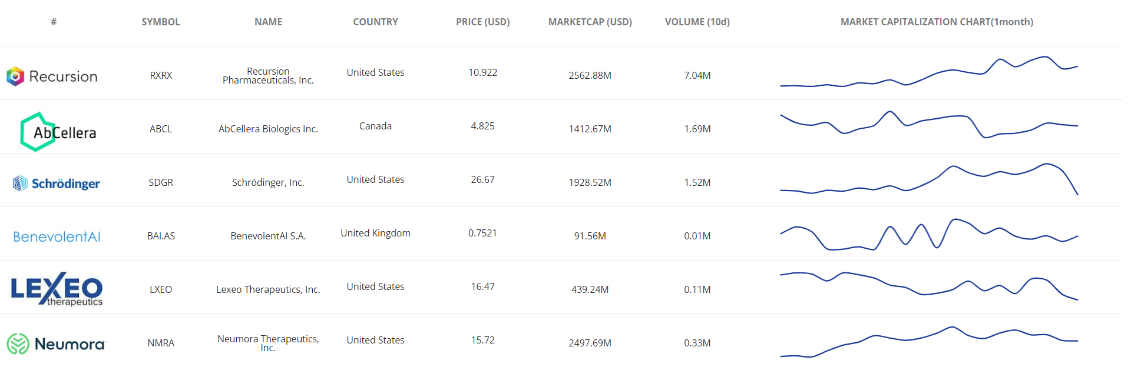Click the AbCellera hexagon logo

click(58, 132)
